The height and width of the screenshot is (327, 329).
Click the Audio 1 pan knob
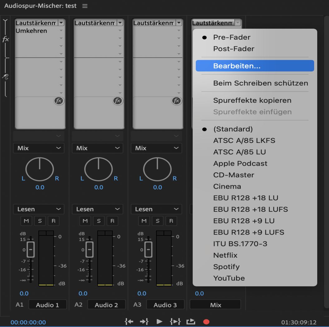click(x=40, y=169)
